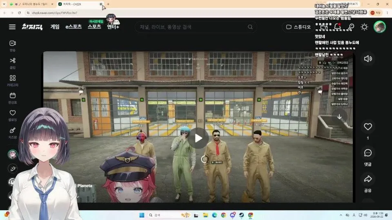Open the ticket icon in header
This screenshot has height=220, width=392.
click(x=324, y=27)
